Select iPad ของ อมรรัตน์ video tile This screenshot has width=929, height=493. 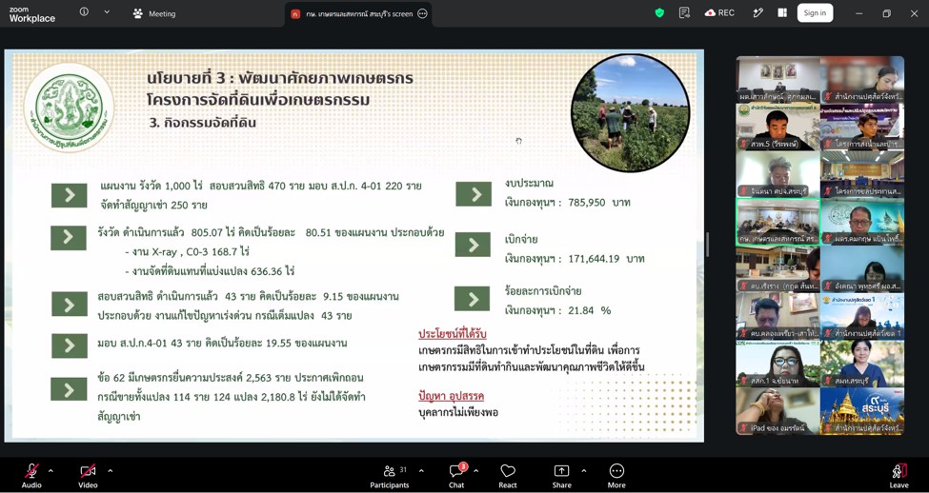click(x=778, y=411)
